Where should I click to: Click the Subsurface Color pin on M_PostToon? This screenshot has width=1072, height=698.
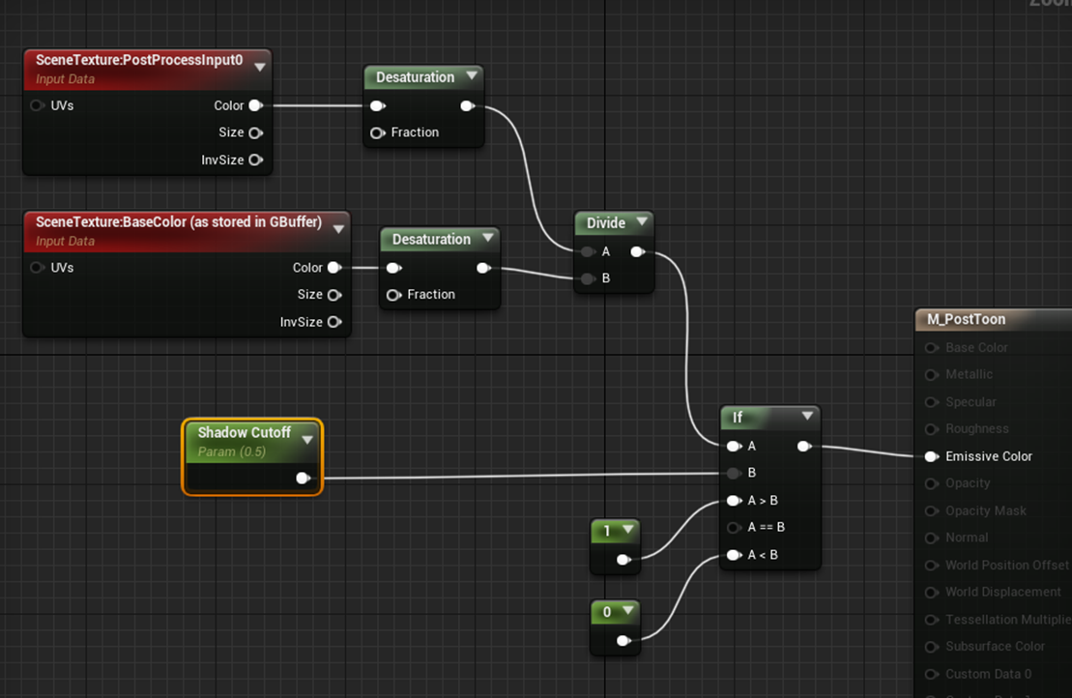[931, 647]
